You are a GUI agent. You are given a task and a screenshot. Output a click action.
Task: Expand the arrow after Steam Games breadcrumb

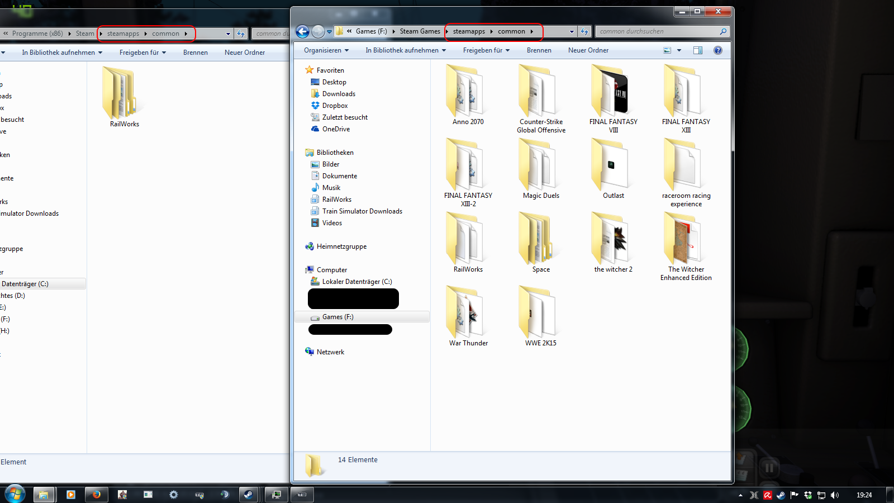click(447, 31)
